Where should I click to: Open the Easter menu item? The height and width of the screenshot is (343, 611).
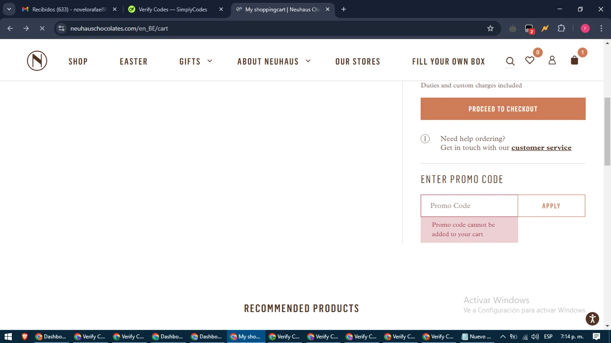pyautogui.click(x=134, y=61)
